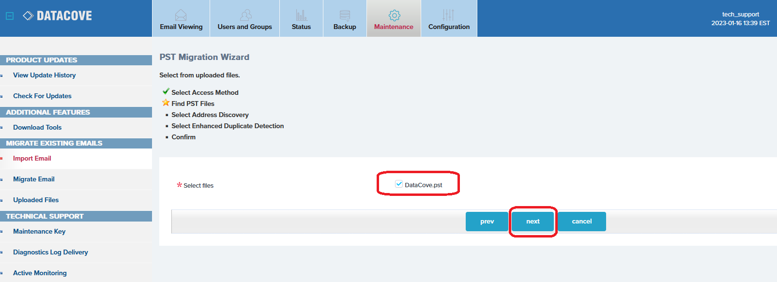The image size is (777, 282).
Task: Click the Users and Groups people icon
Action: pos(246,15)
